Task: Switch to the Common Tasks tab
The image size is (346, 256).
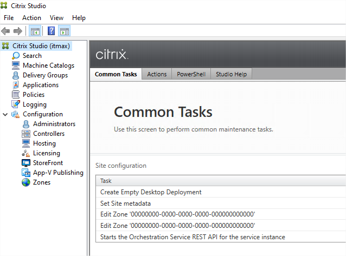Action: (116, 74)
